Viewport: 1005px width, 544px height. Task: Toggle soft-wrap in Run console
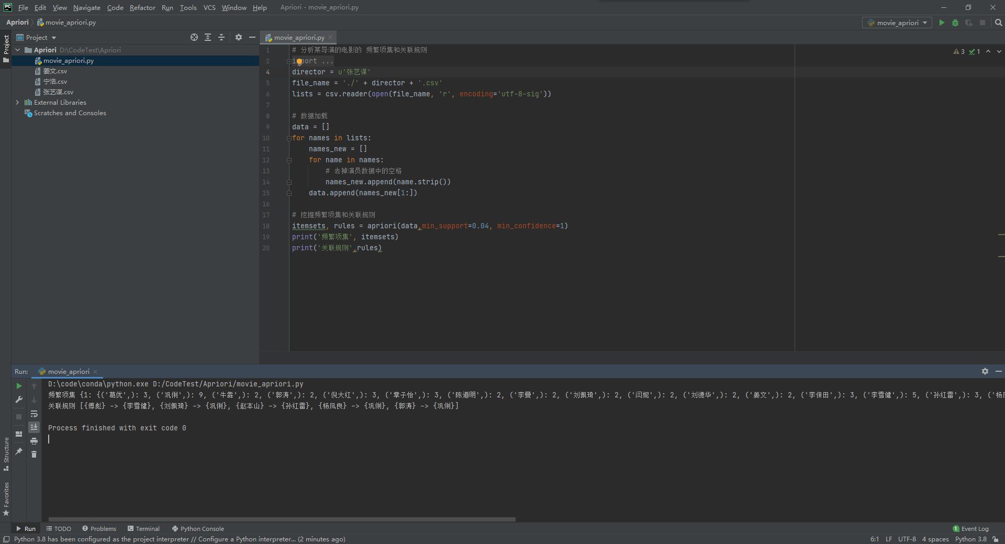pos(34,414)
